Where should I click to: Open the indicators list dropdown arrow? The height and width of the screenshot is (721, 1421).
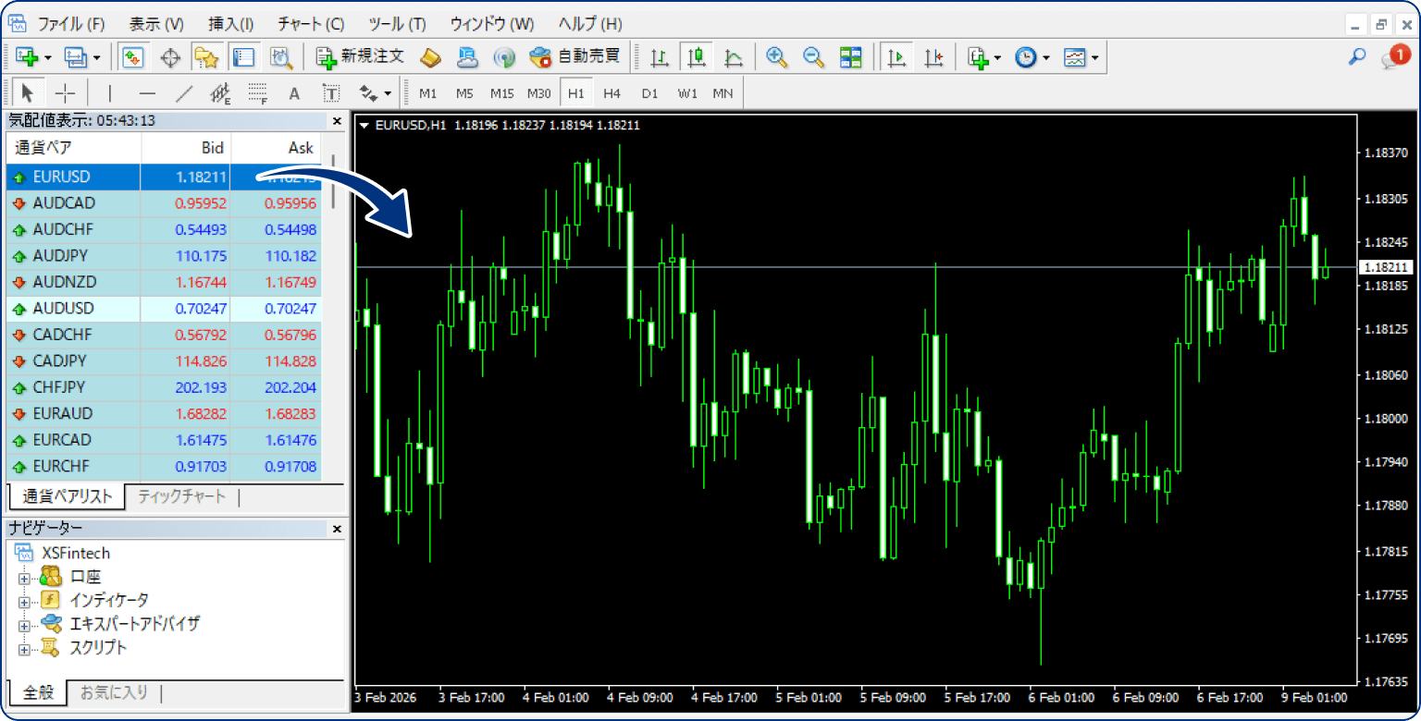point(997,58)
